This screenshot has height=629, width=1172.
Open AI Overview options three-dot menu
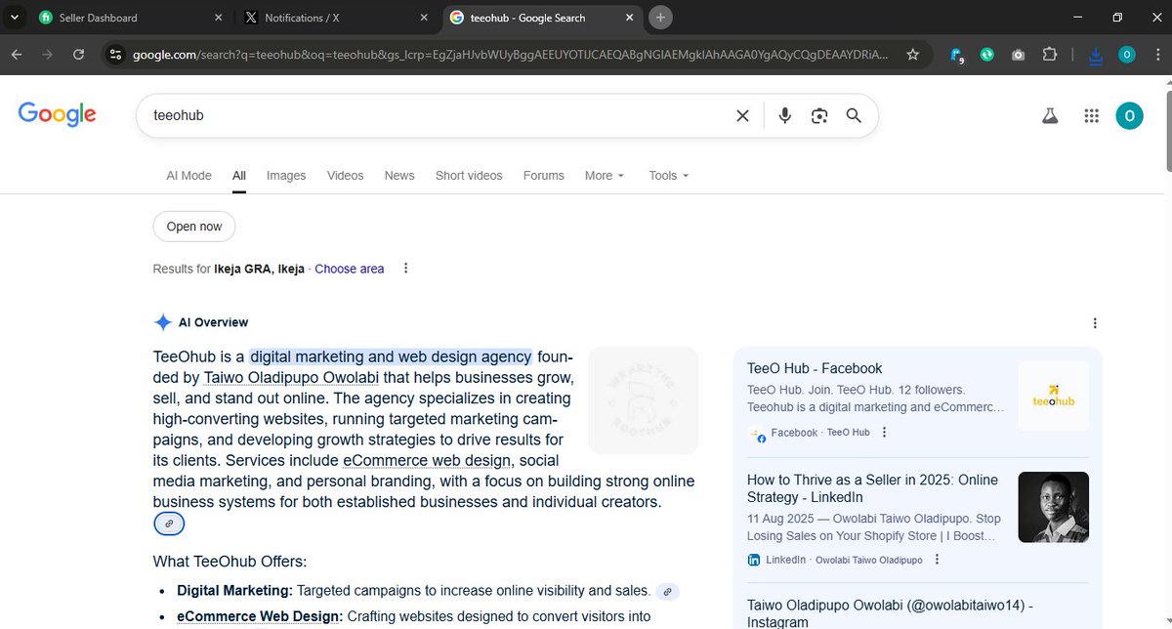click(x=1095, y=323)
